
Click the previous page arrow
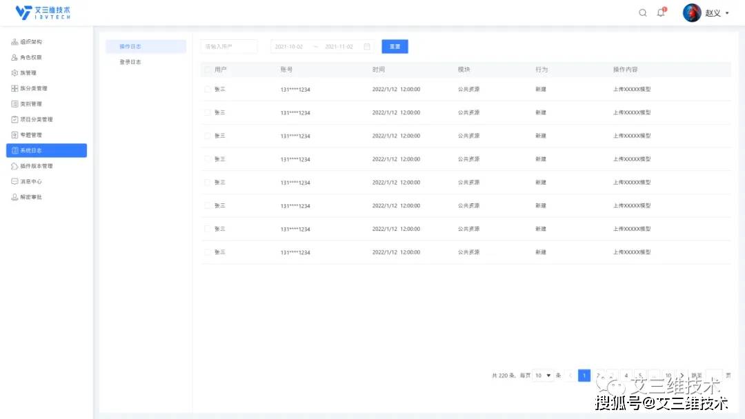click(570, 376)
